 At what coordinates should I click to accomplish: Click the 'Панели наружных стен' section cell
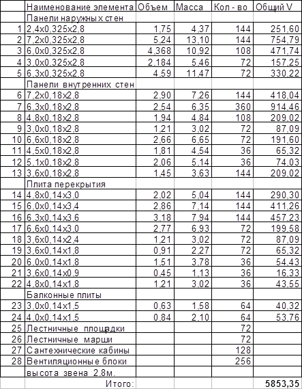pos(80,18)
